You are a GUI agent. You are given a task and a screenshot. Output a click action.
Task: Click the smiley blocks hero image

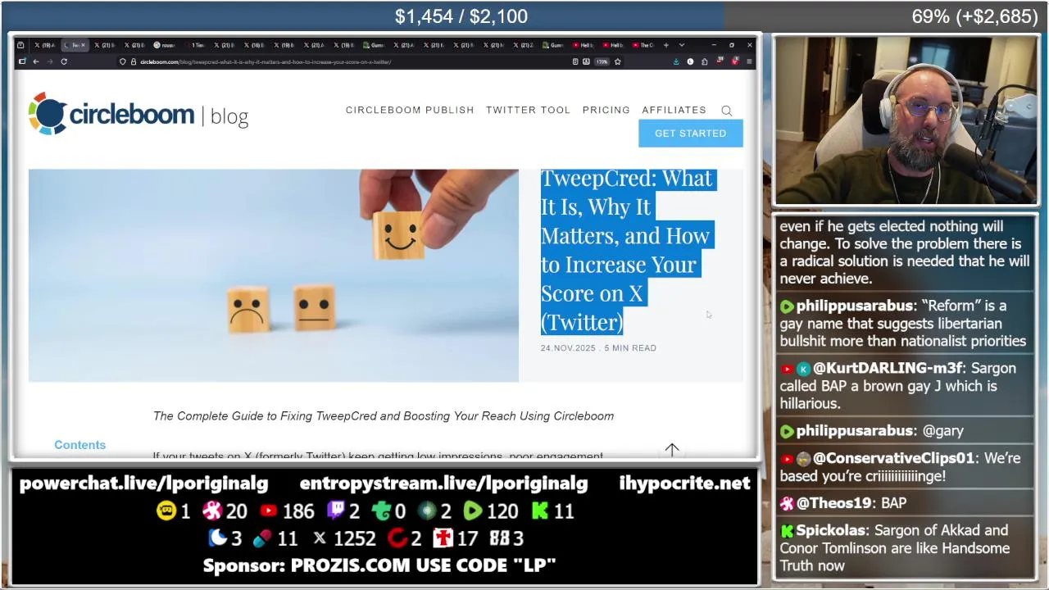pos(274,275)
